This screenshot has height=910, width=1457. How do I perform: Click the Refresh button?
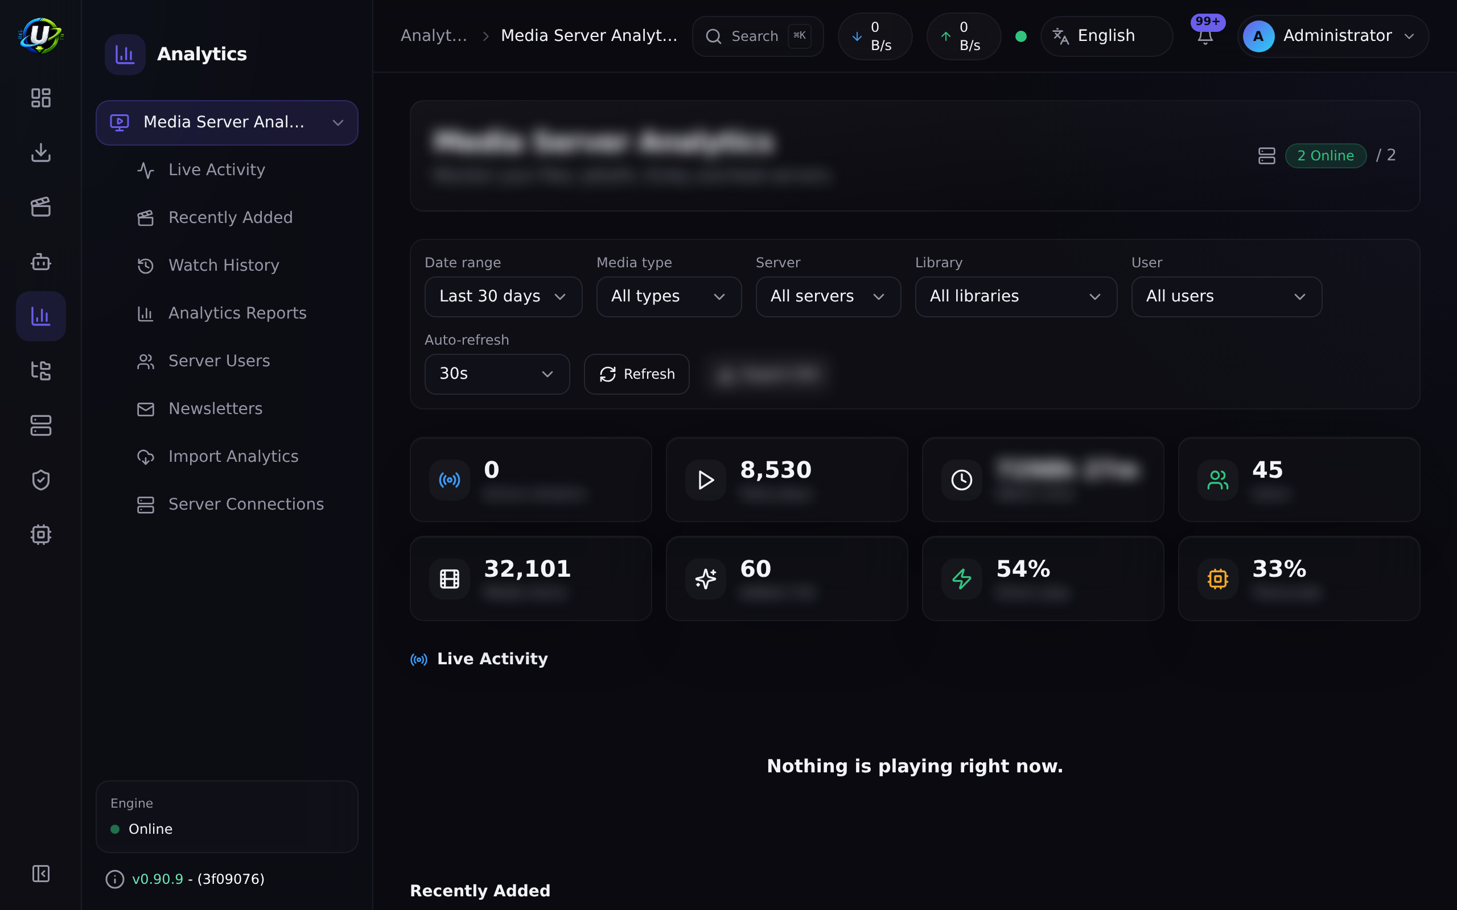pyautogui.click(x=636, y=374)
